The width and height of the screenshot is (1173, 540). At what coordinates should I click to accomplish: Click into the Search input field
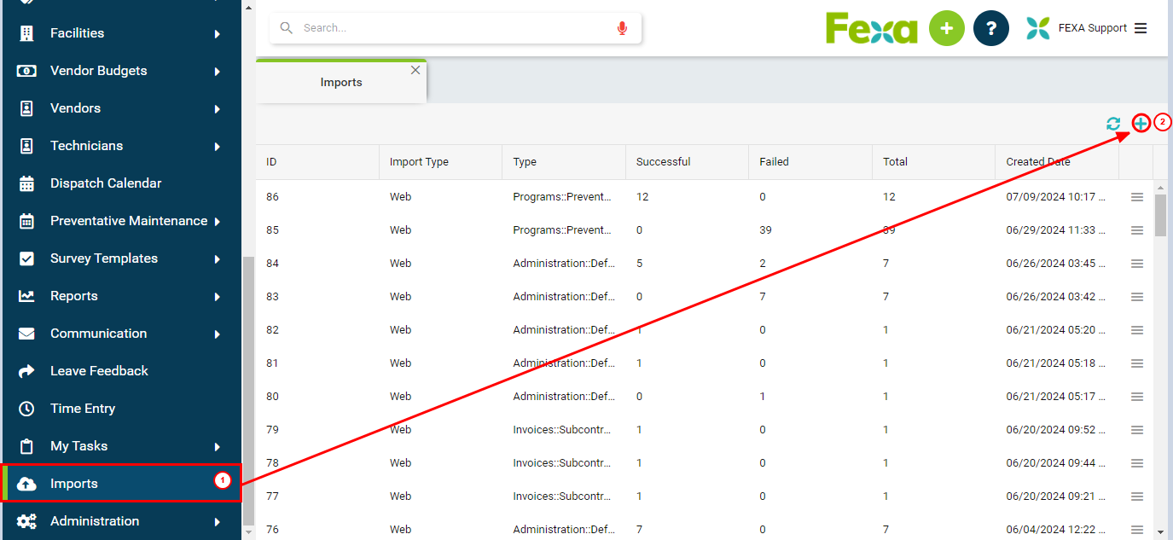click(452, 28)
